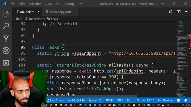Image resolution: width=191 pixels, height=107 pixels.
Task: Click the orange circle taskbar icon
Action: point(110,105)
